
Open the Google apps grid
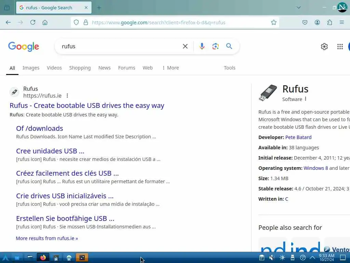pos(340,47)
